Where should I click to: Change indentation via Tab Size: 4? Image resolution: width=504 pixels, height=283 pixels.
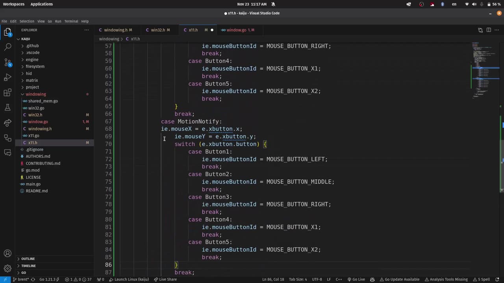(x=298, y=279)
